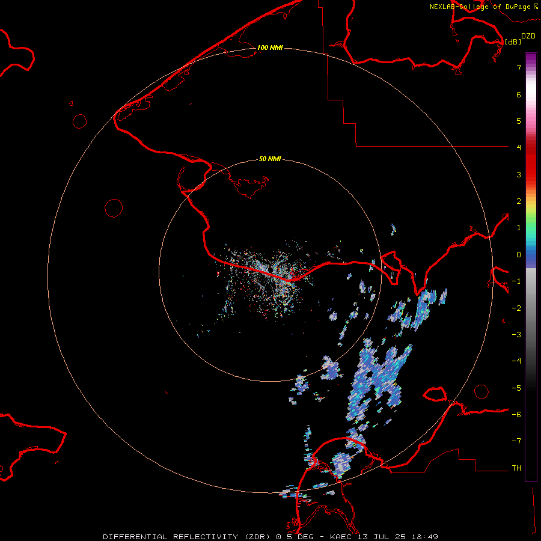Click the -2 dB value on color scale

516,308
